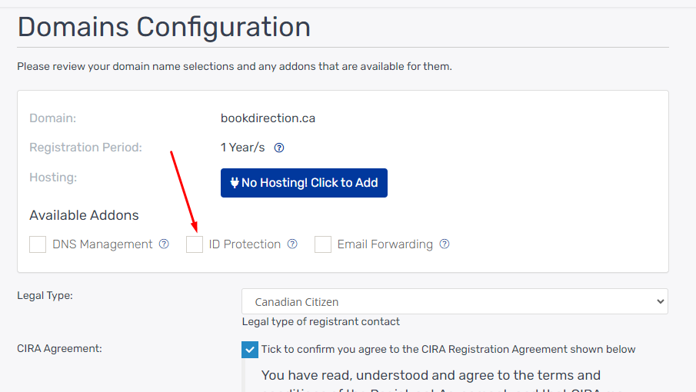The image size is (696, 392).
Task: Enable Email Forwarding addon checkbox
Action: tap(323, 244)
